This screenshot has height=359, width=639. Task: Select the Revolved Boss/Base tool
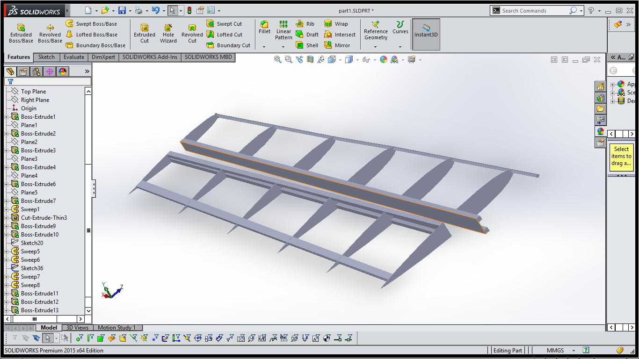click(x=50, y=34)
